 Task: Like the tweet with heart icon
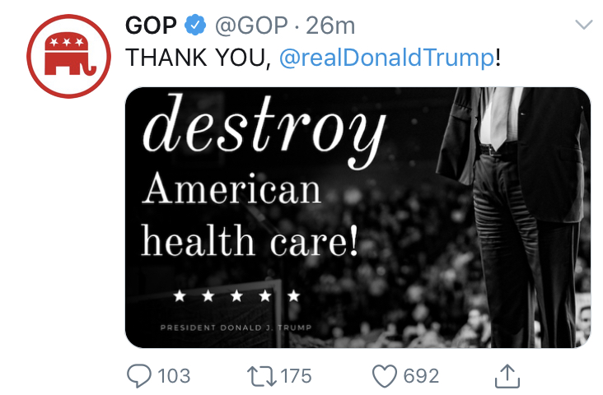(384, 376)
